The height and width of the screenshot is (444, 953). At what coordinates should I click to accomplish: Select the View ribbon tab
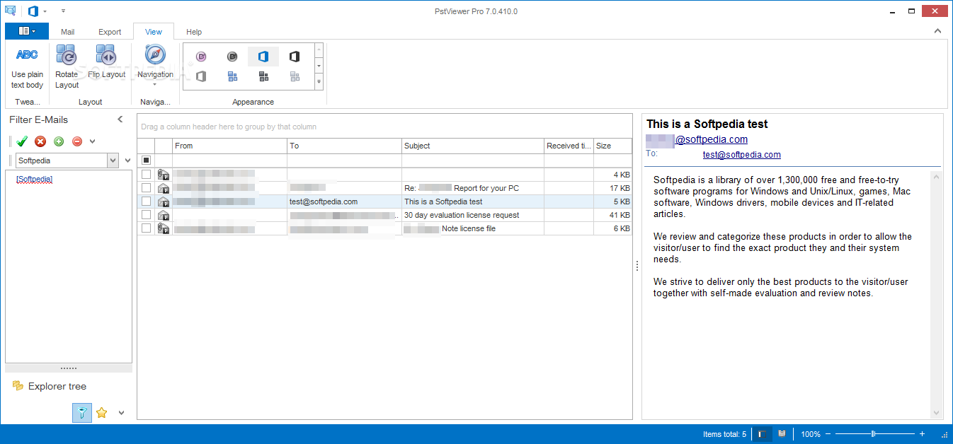[x=154, y=32]
